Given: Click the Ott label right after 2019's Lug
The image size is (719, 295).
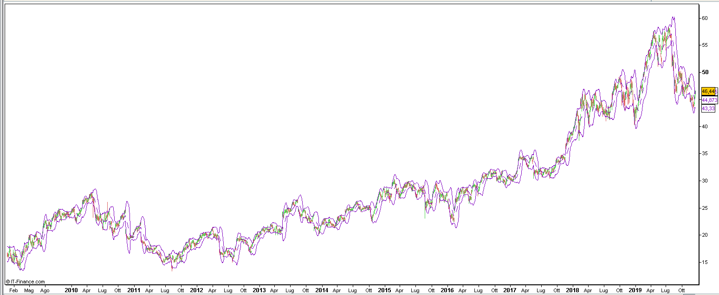Looking at the screenshot, I should (x=682, y=290).
